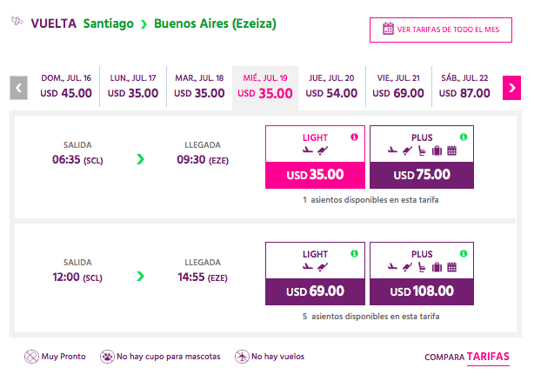Click suitcase icon in 06:35 PLUS fare
Image resolution: width=534 pixels, height=381 pixels.
pyautogui.click(x=437, y=150)
